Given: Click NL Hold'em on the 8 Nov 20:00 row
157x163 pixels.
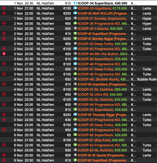Looking at the screenshot, I should click(x=45, y=155).
